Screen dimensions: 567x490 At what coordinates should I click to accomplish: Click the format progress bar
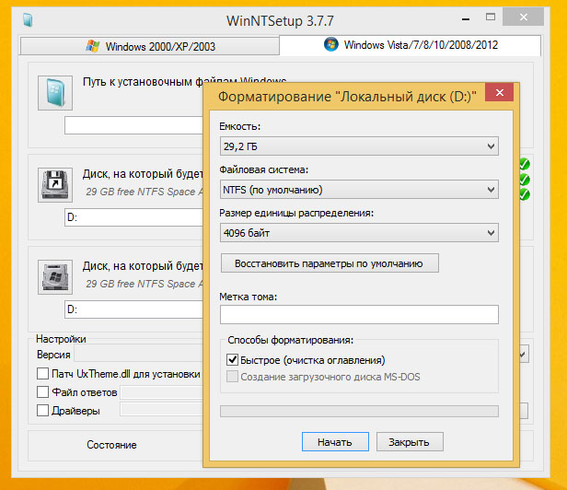coord(359,411)
